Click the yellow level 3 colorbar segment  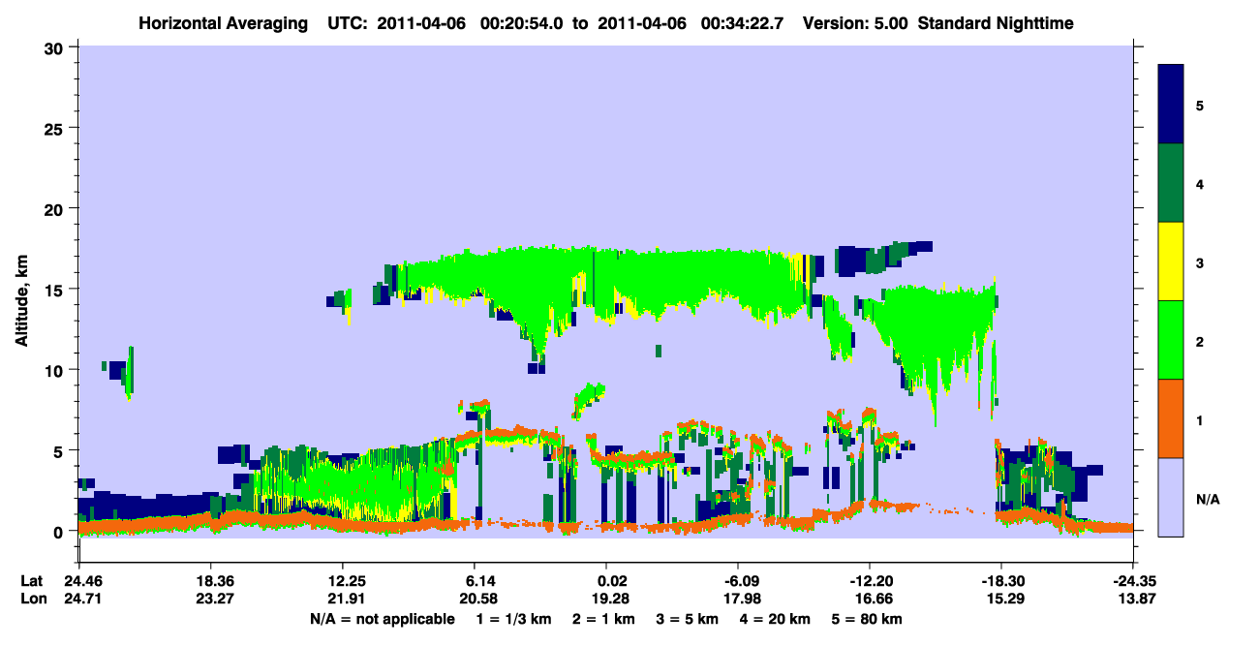pyautogui.click(x=1171, y=261)
